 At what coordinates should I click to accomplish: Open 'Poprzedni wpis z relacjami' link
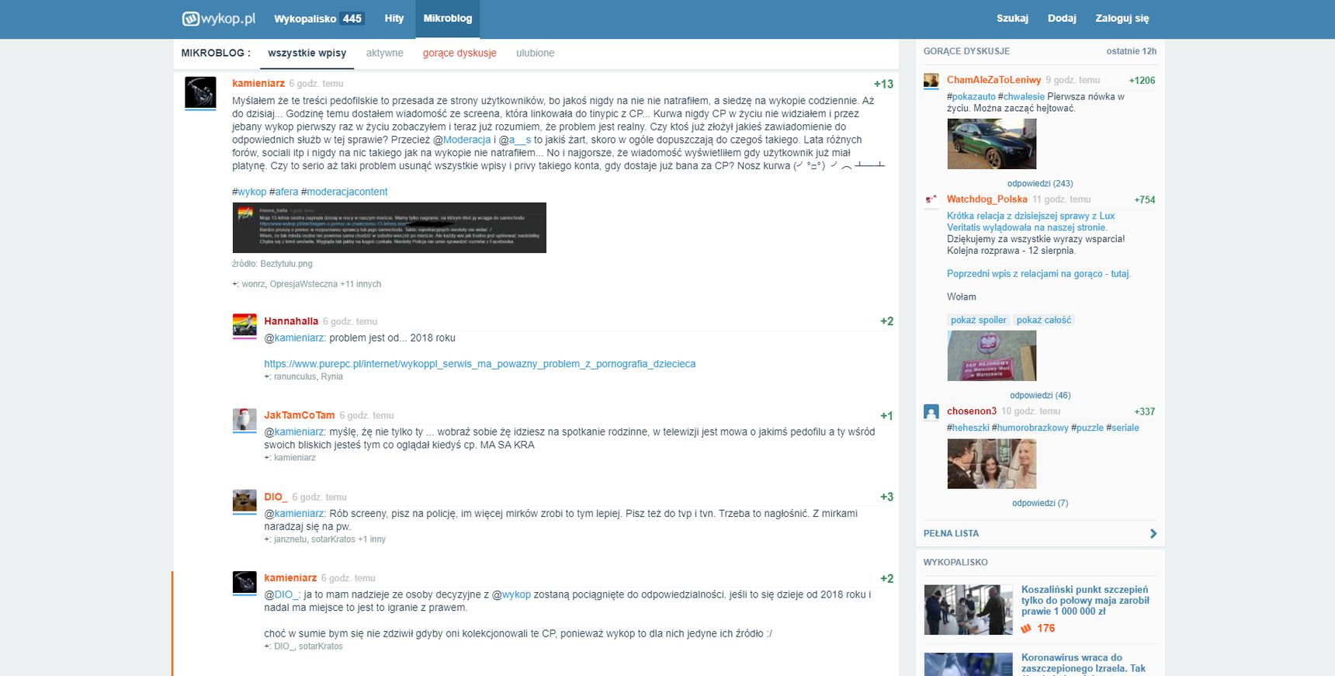click(1039, 274)
